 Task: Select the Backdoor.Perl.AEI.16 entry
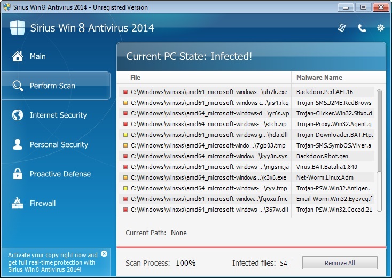tap(325, 92)
